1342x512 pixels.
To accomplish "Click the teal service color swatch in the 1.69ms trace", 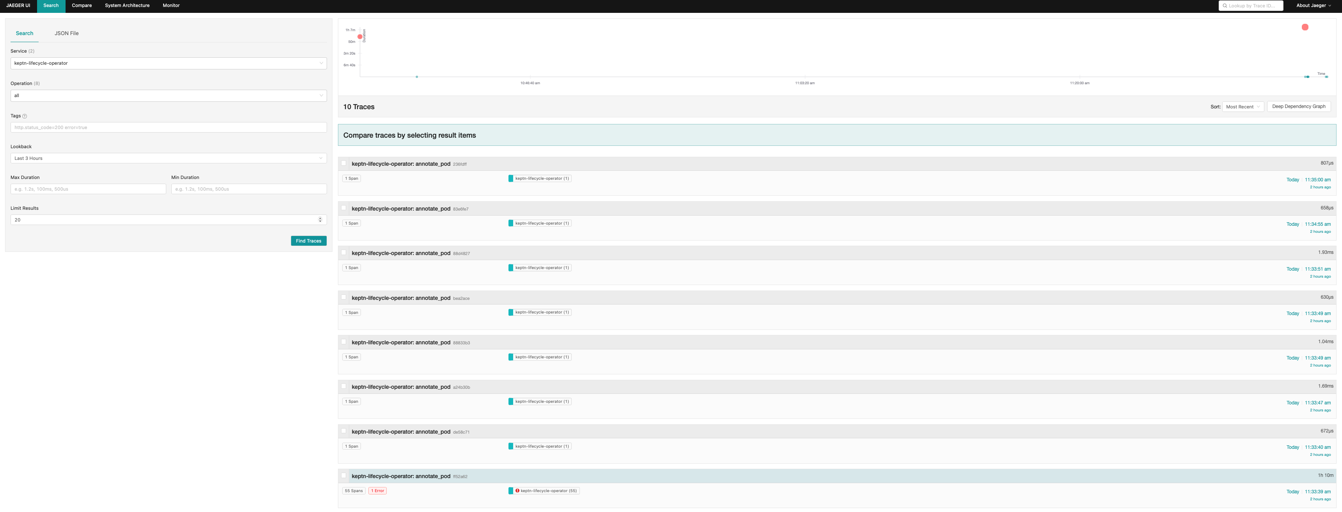I will click(510, 402).
